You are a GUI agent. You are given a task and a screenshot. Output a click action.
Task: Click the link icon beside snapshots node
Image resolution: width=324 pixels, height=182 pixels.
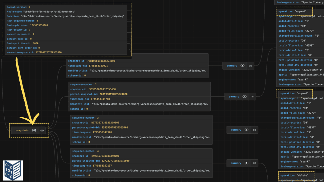tap(42, 130)
